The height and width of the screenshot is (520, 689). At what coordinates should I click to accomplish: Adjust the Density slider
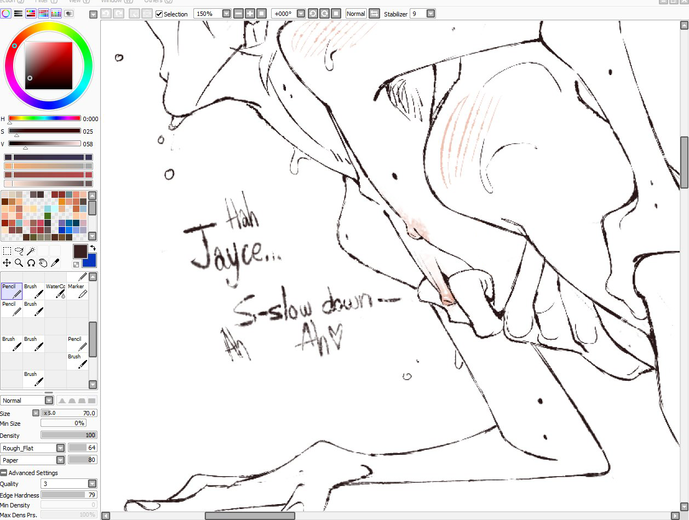pyautogui.click(x=69, y=435)
